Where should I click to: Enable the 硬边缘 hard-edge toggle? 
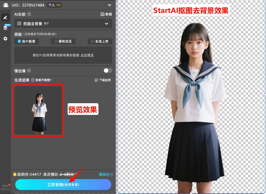pyautogui.click(x=107, y=70)
